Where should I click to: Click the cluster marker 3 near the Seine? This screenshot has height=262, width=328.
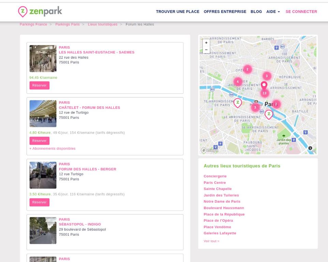(x=255, y=107)
